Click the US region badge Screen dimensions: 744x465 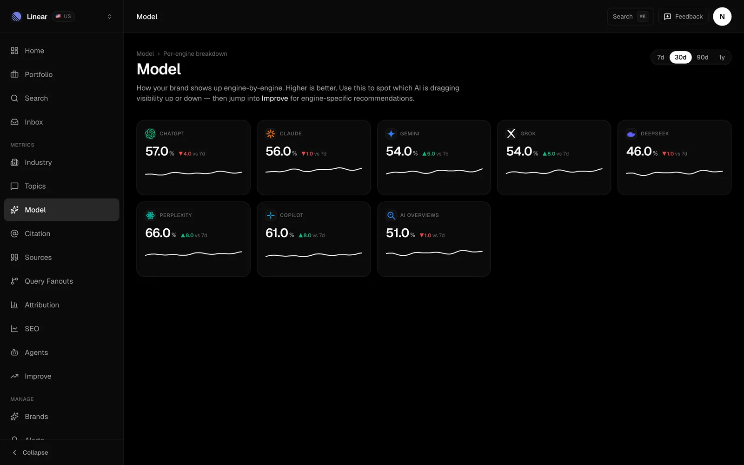(x=63, y=17)
